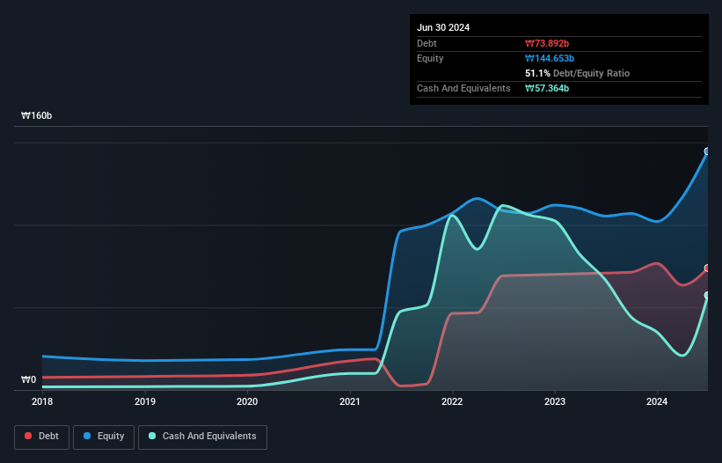Click the blue Equity endpoint marker

[707, 151]
